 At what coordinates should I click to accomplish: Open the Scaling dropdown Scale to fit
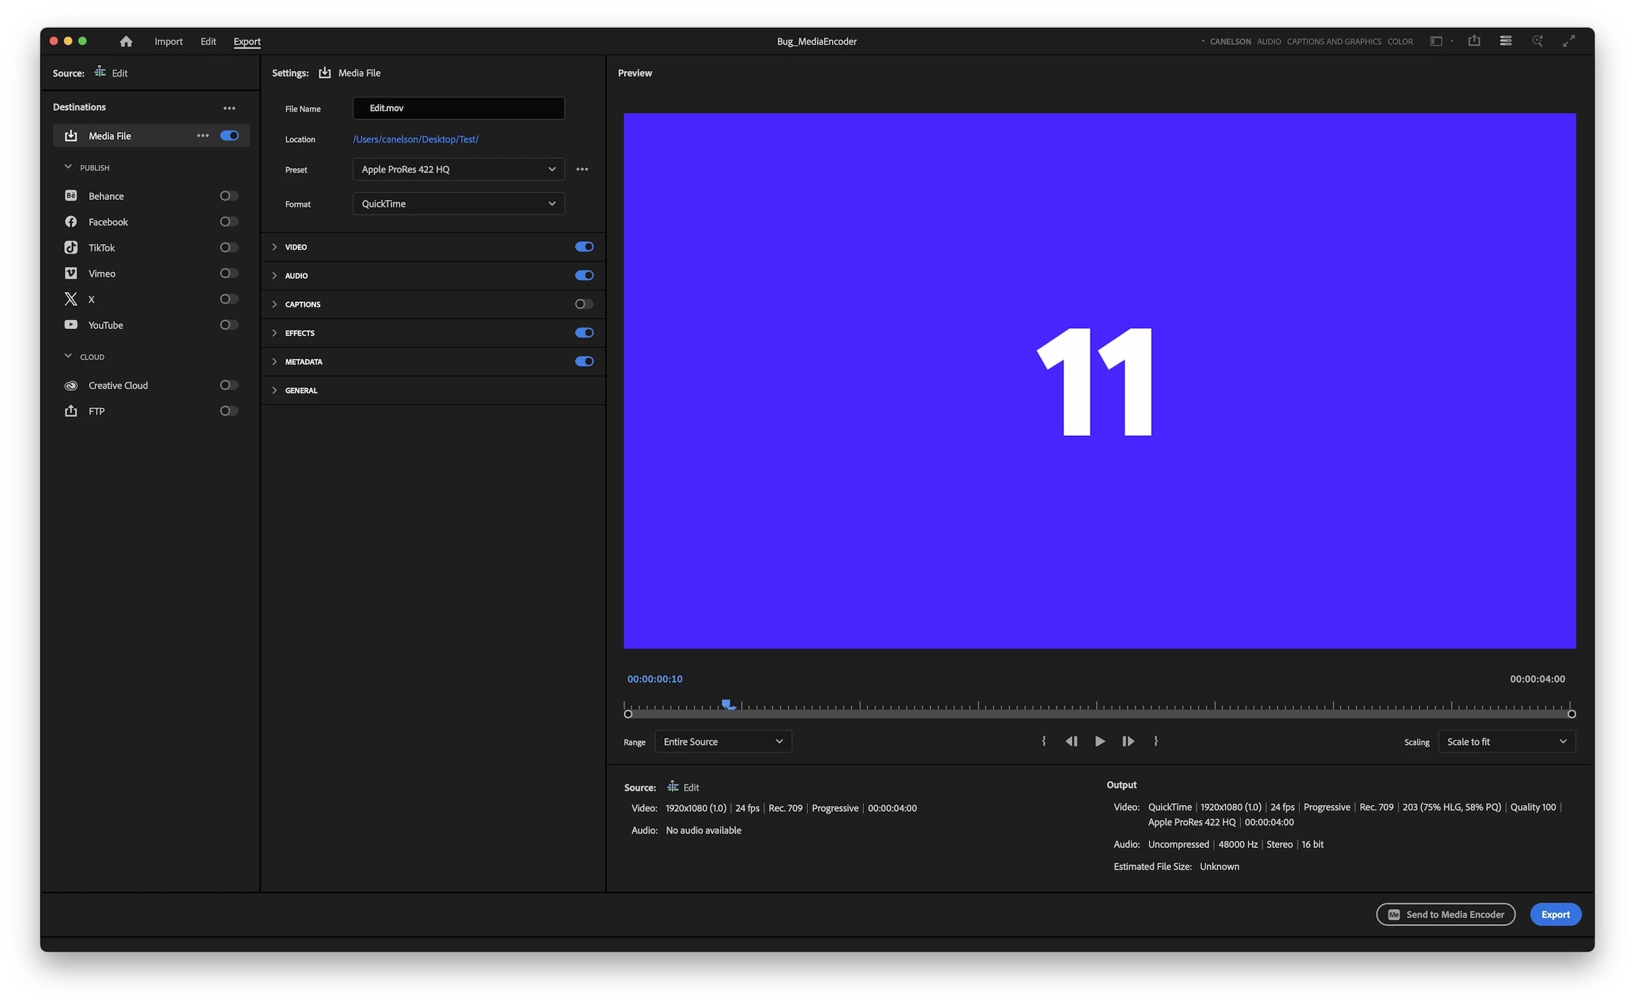(1506, 741)
